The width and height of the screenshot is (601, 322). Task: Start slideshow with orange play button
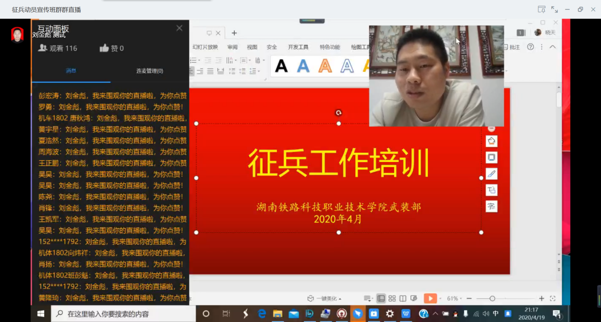pyautogui.click(x=430, y=298)
